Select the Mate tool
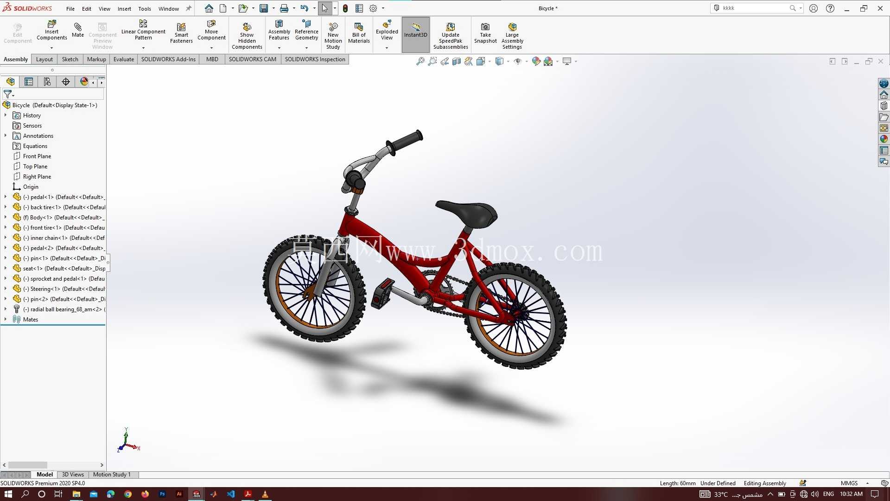Screen dimensions: 890x501 (78, 30)
